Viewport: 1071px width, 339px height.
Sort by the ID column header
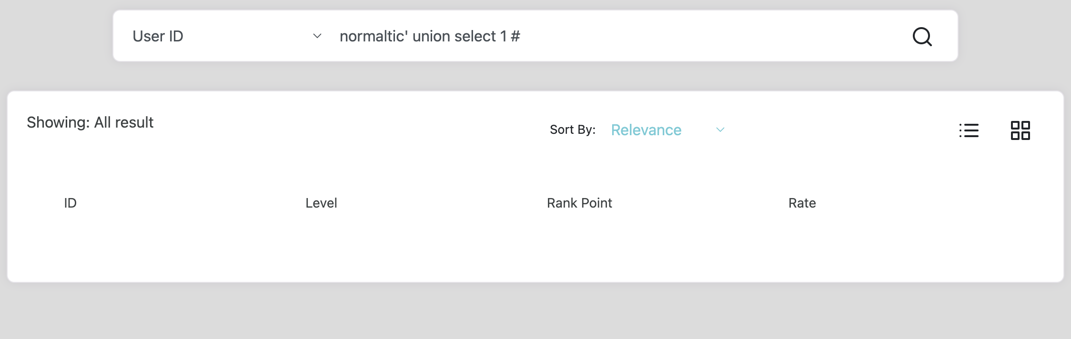[71, 203]
